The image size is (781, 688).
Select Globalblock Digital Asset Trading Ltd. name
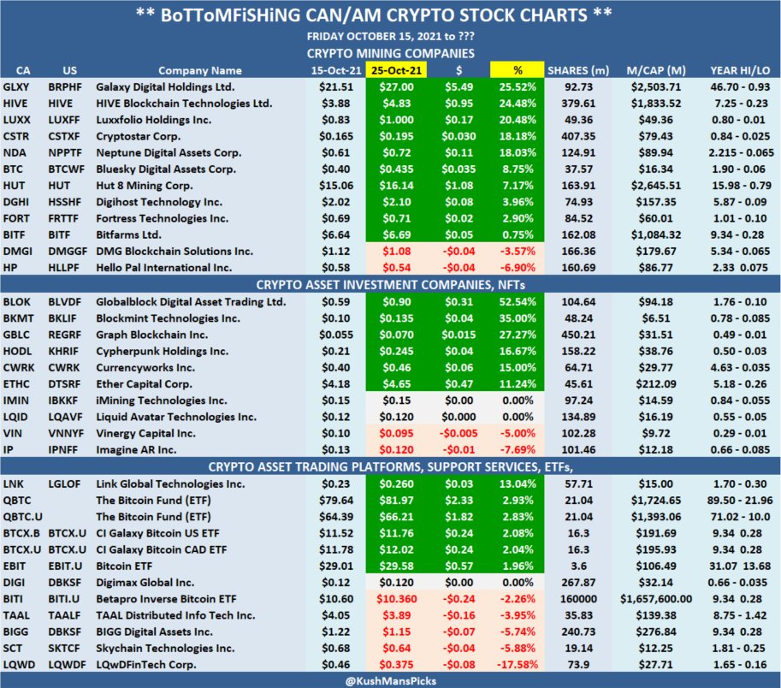point(192,302)
